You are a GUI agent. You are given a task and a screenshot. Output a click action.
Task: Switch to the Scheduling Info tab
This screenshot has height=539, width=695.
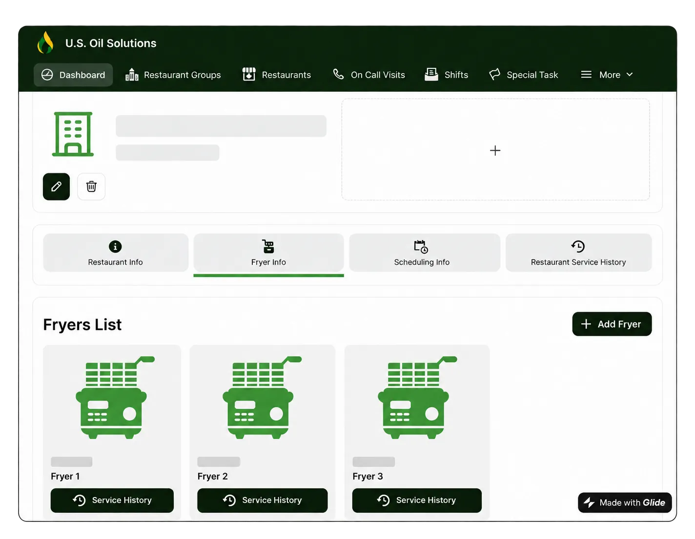[x=425, y=253]
